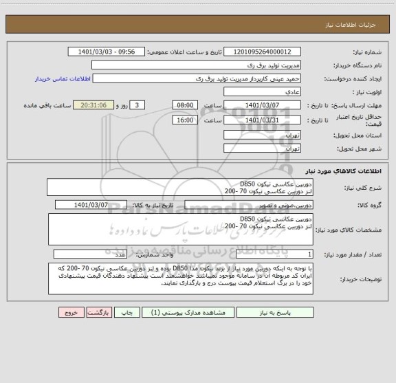
Task: Open مشاهده مدارک پیوستی (1) button
Action: coord(188,312)
